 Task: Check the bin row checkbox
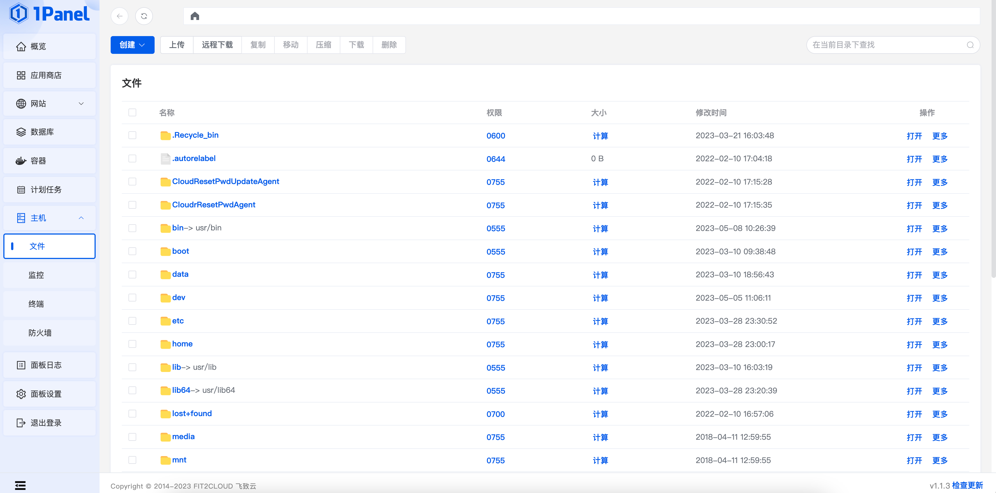click(132, 228)
